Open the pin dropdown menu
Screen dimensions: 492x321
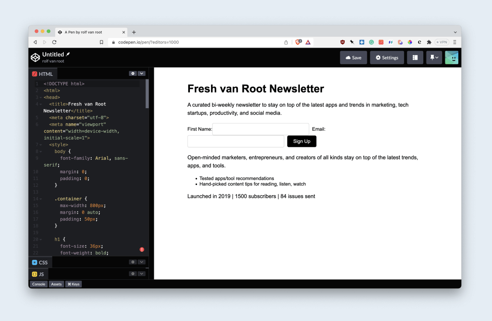[x=434, y=58]
